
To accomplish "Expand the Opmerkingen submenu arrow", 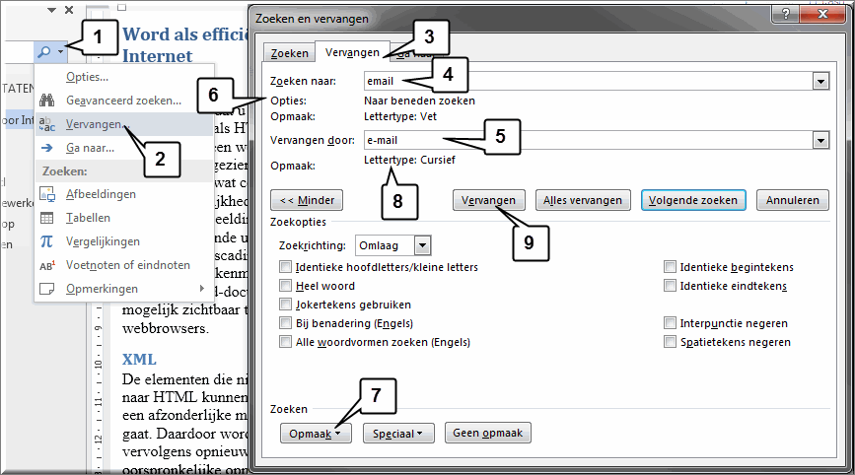I will [x=202, y=288].
